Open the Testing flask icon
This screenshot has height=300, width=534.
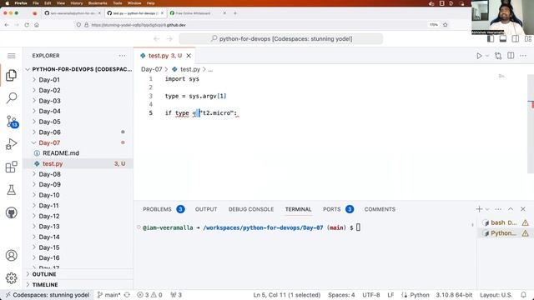click(11, 190)
